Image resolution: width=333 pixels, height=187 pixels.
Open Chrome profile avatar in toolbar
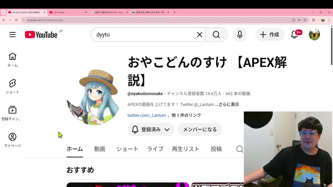click(323, 20)
